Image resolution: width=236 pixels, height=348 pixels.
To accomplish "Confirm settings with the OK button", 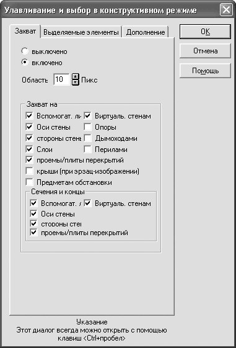I will coord(205,32).
